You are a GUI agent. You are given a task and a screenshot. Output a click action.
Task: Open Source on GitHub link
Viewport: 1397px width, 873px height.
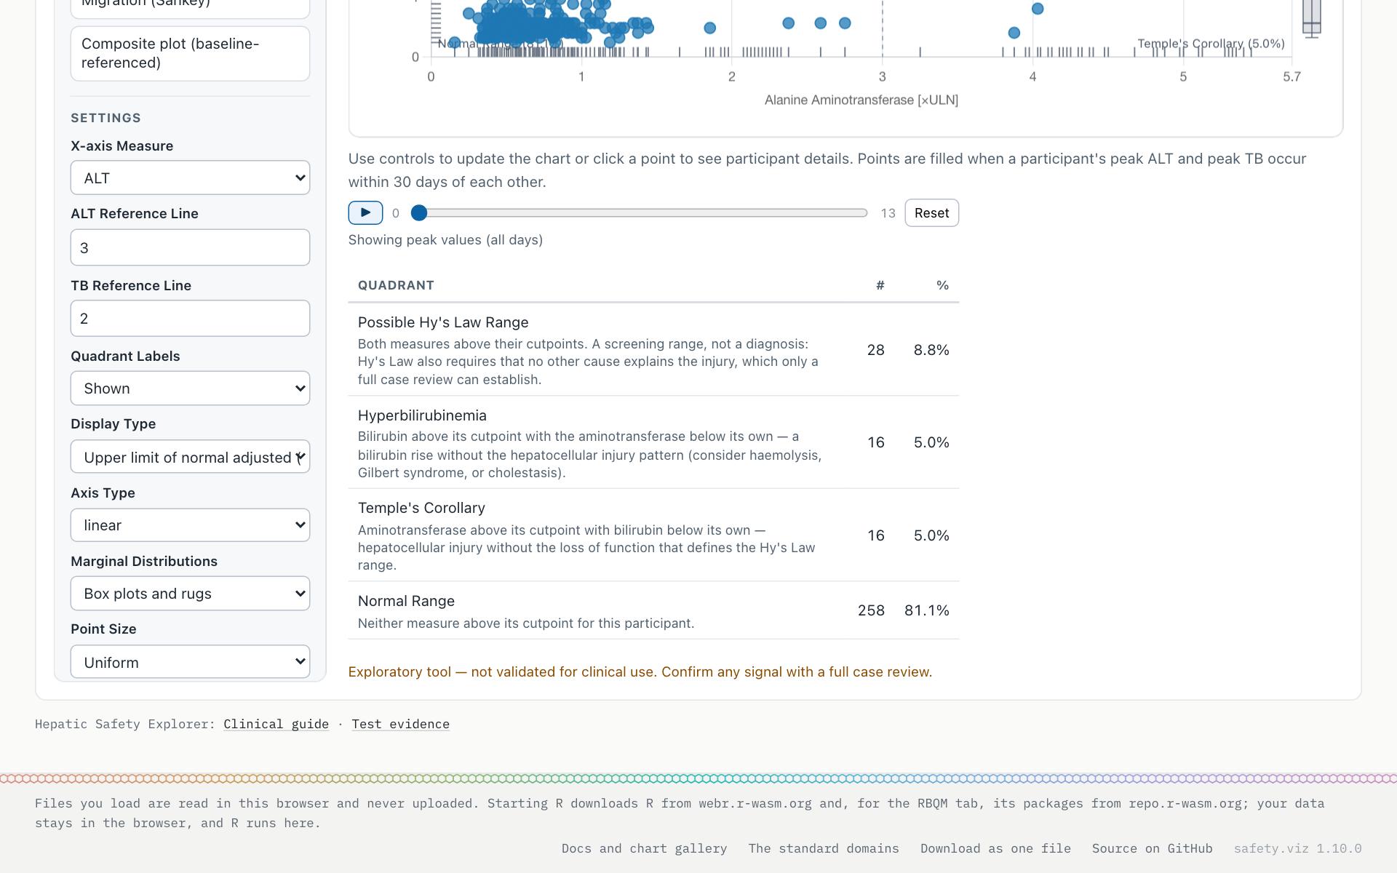pos(1152,849)
